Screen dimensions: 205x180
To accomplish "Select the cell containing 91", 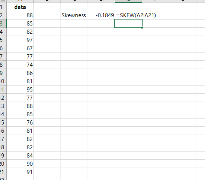I will coord(20,172).
